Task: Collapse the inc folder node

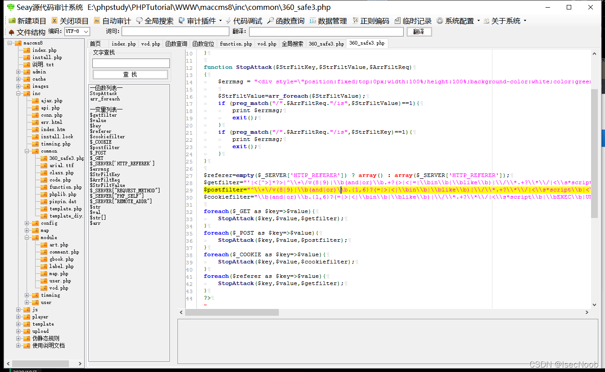Action: tap(18, 94)
